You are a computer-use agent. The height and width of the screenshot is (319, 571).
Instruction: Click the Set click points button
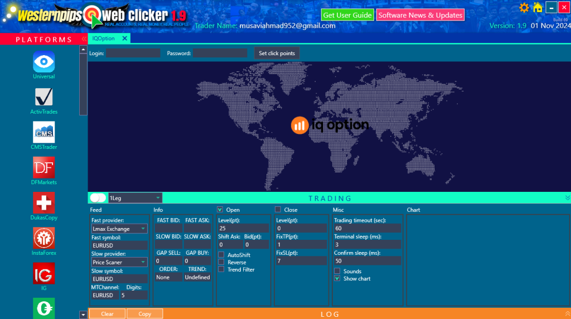tap(277, 53)
